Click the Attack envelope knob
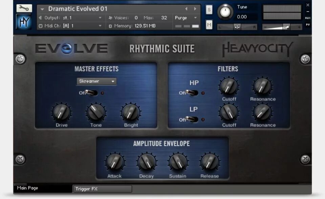Viewport: 325px width, 199px height. (115, 163)
